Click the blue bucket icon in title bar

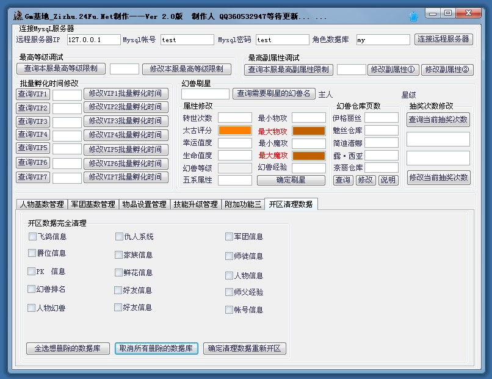pos(413,16)
